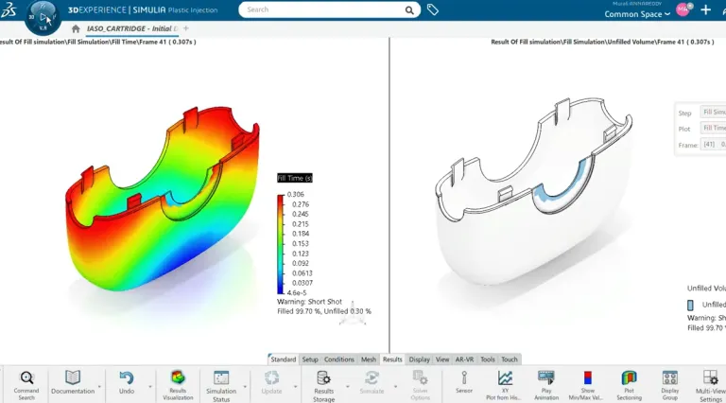Expand the Results Storage dropdown arrow
This screenshot has height=403, width=726.
point(347,386)
